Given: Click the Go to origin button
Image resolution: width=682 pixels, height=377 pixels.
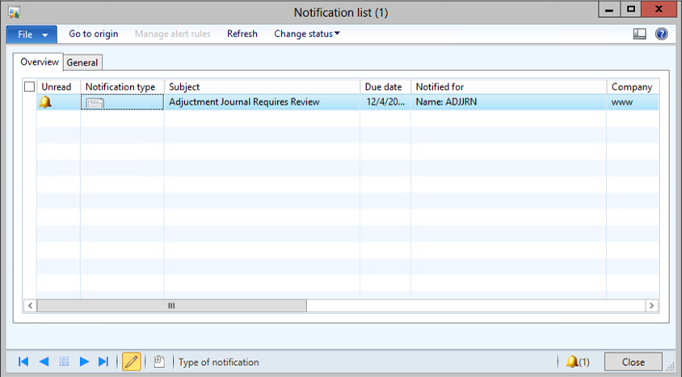Looking at the screenshot, I should (x=94, y=34).
